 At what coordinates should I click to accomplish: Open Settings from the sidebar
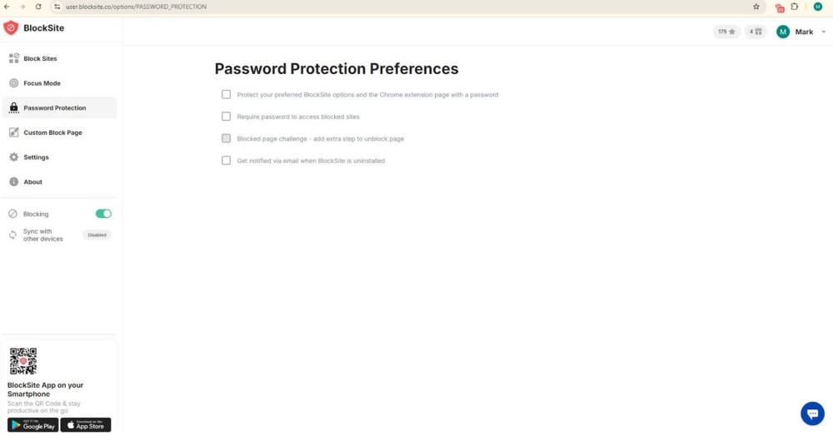[36, 157]
